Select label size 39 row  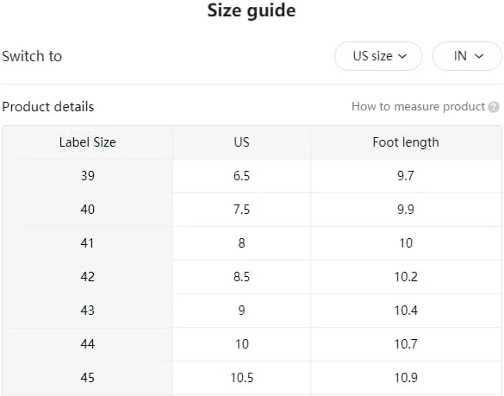point(252,176)
